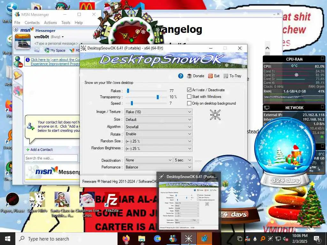Click the scroll up arrow in changelog window
Image resolution: width=327 pixels, height=245 pixels.
click(267, 48)
